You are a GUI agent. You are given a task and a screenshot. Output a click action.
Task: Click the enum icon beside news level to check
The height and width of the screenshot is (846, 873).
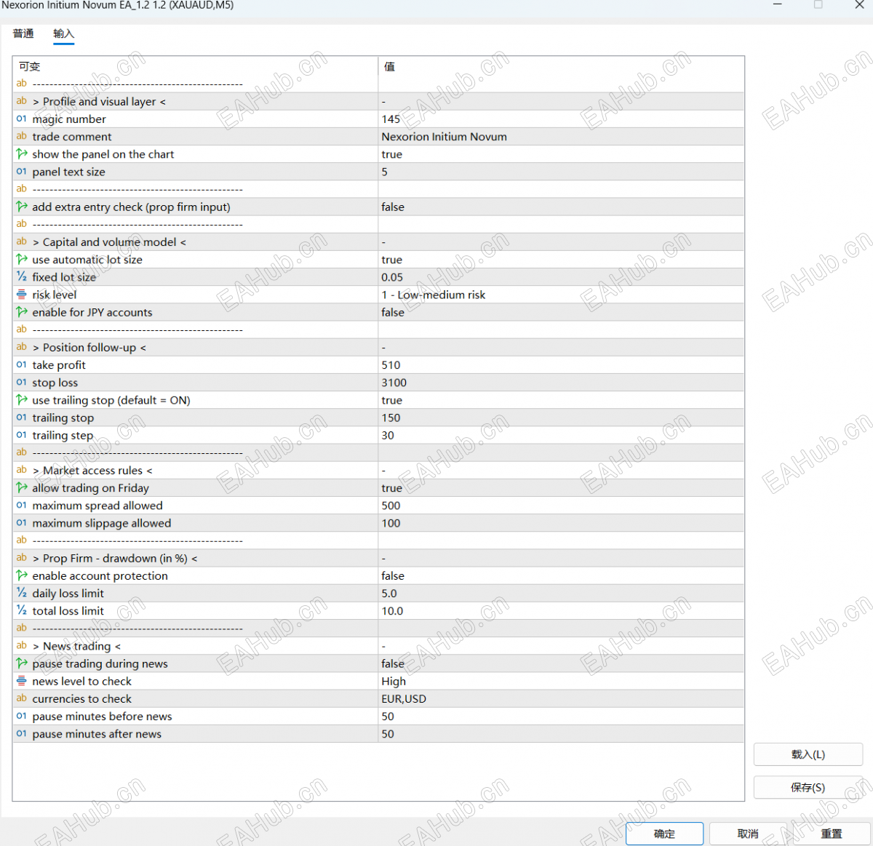(22, 681)
